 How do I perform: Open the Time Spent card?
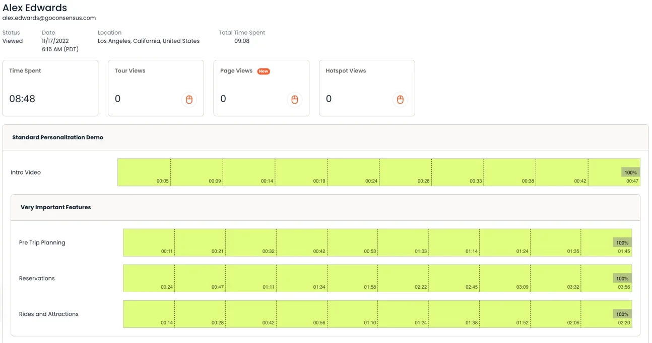50,88
